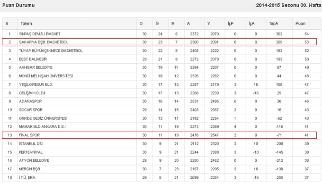Screen dimensions: 322x184
Task: Click the 'M' column header
Action: coord(173,24)
